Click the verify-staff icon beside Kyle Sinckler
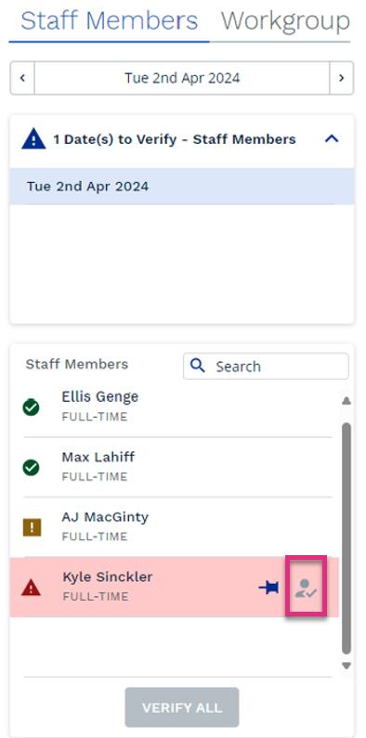The width and height of the screenshot is (366, 738). [307, 588]
